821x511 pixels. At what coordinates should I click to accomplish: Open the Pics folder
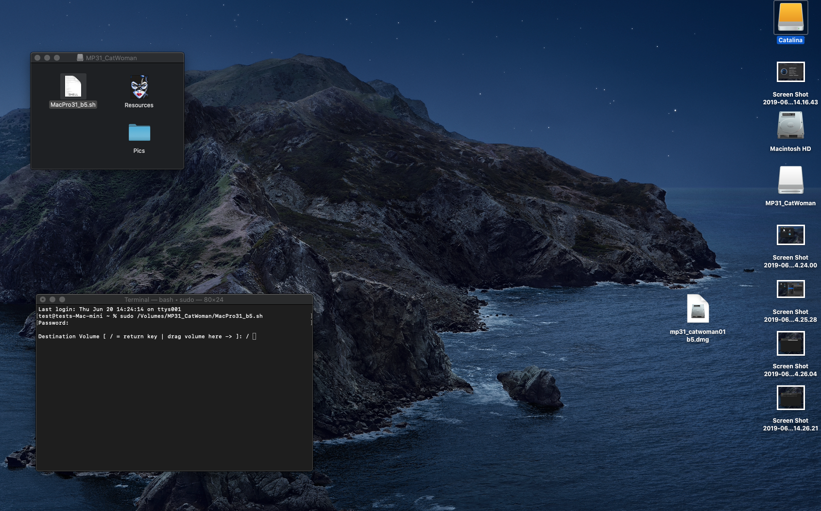(x=139, y=132)
